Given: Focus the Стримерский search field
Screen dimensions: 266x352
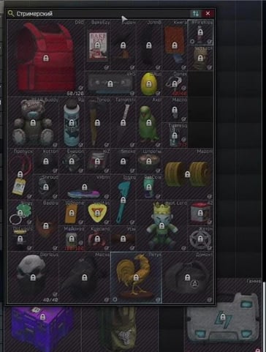Looking at the screenshot, I should 102,14.
